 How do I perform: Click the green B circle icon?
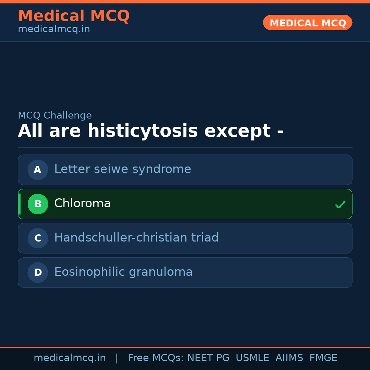tap(38, 204)
